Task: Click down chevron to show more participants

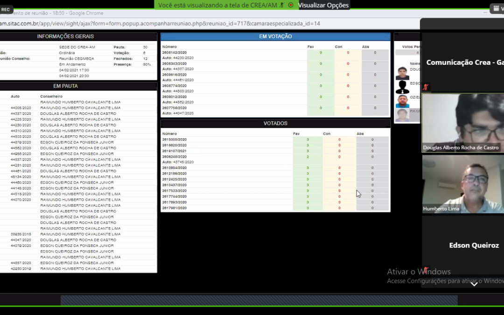Action: pyautogui.click(x=474, y=284)
